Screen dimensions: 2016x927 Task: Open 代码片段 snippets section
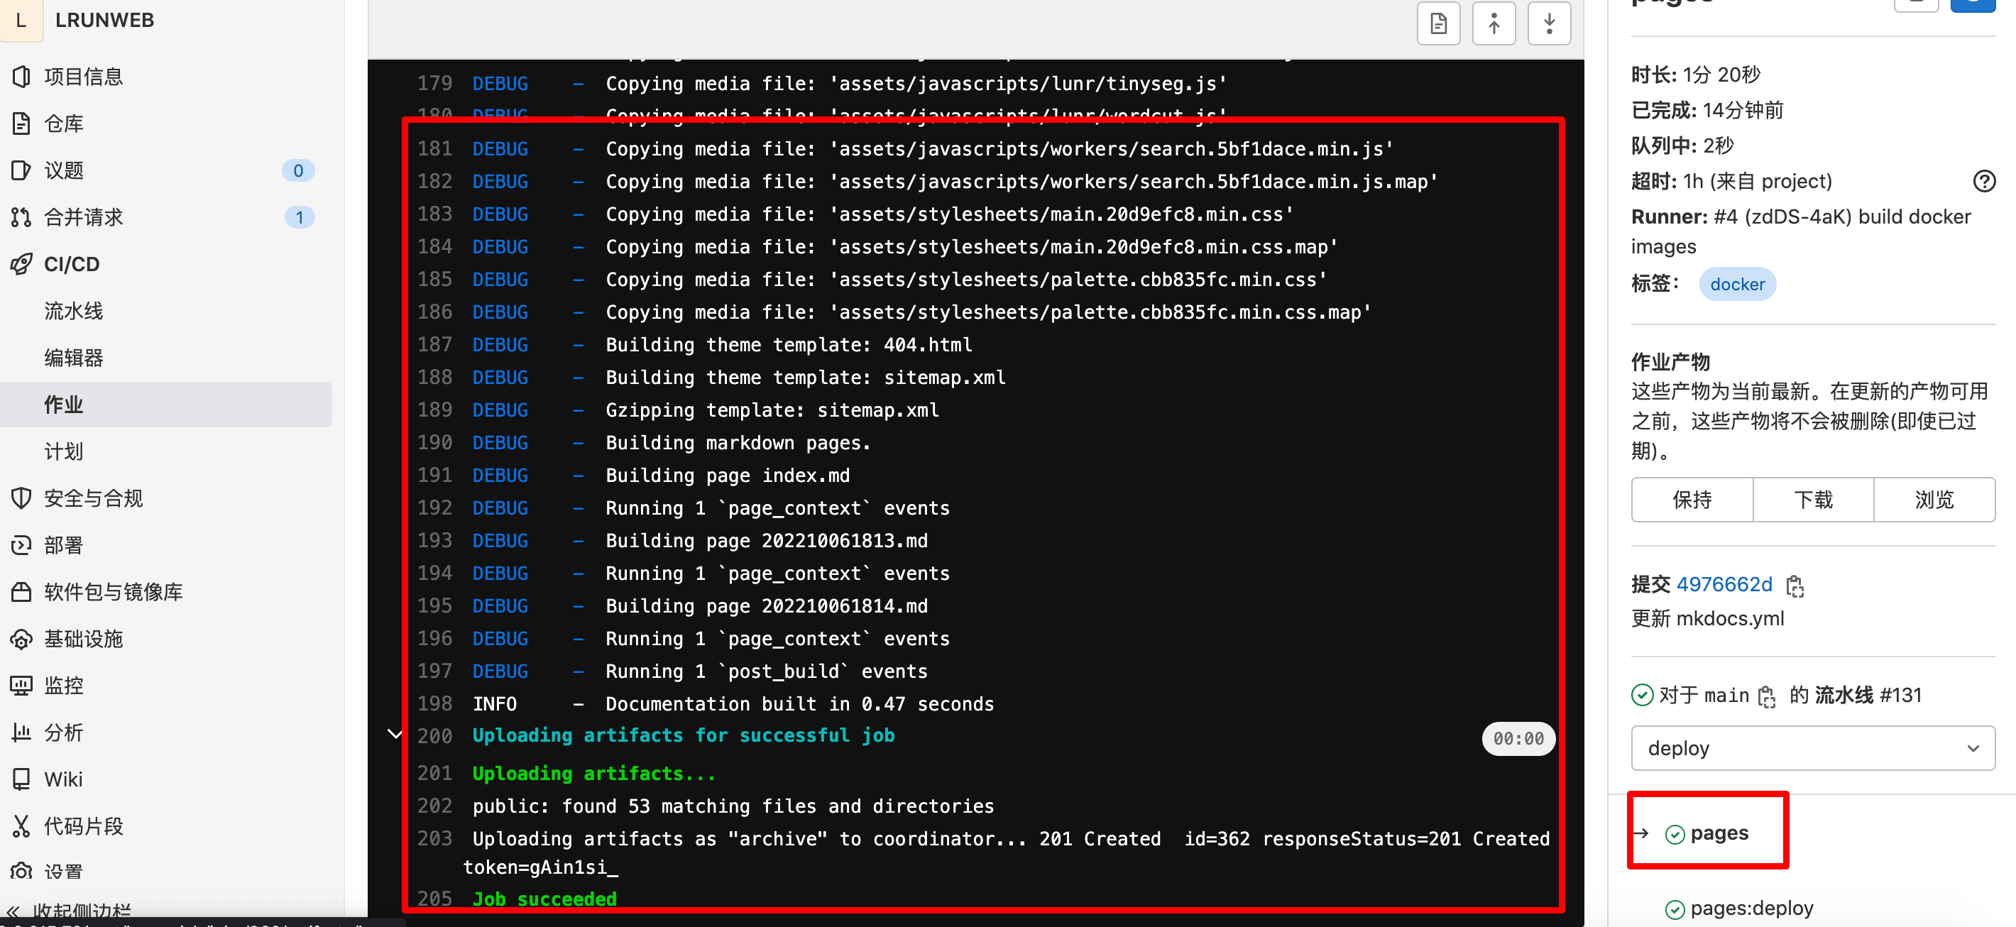tap(83, 826)
